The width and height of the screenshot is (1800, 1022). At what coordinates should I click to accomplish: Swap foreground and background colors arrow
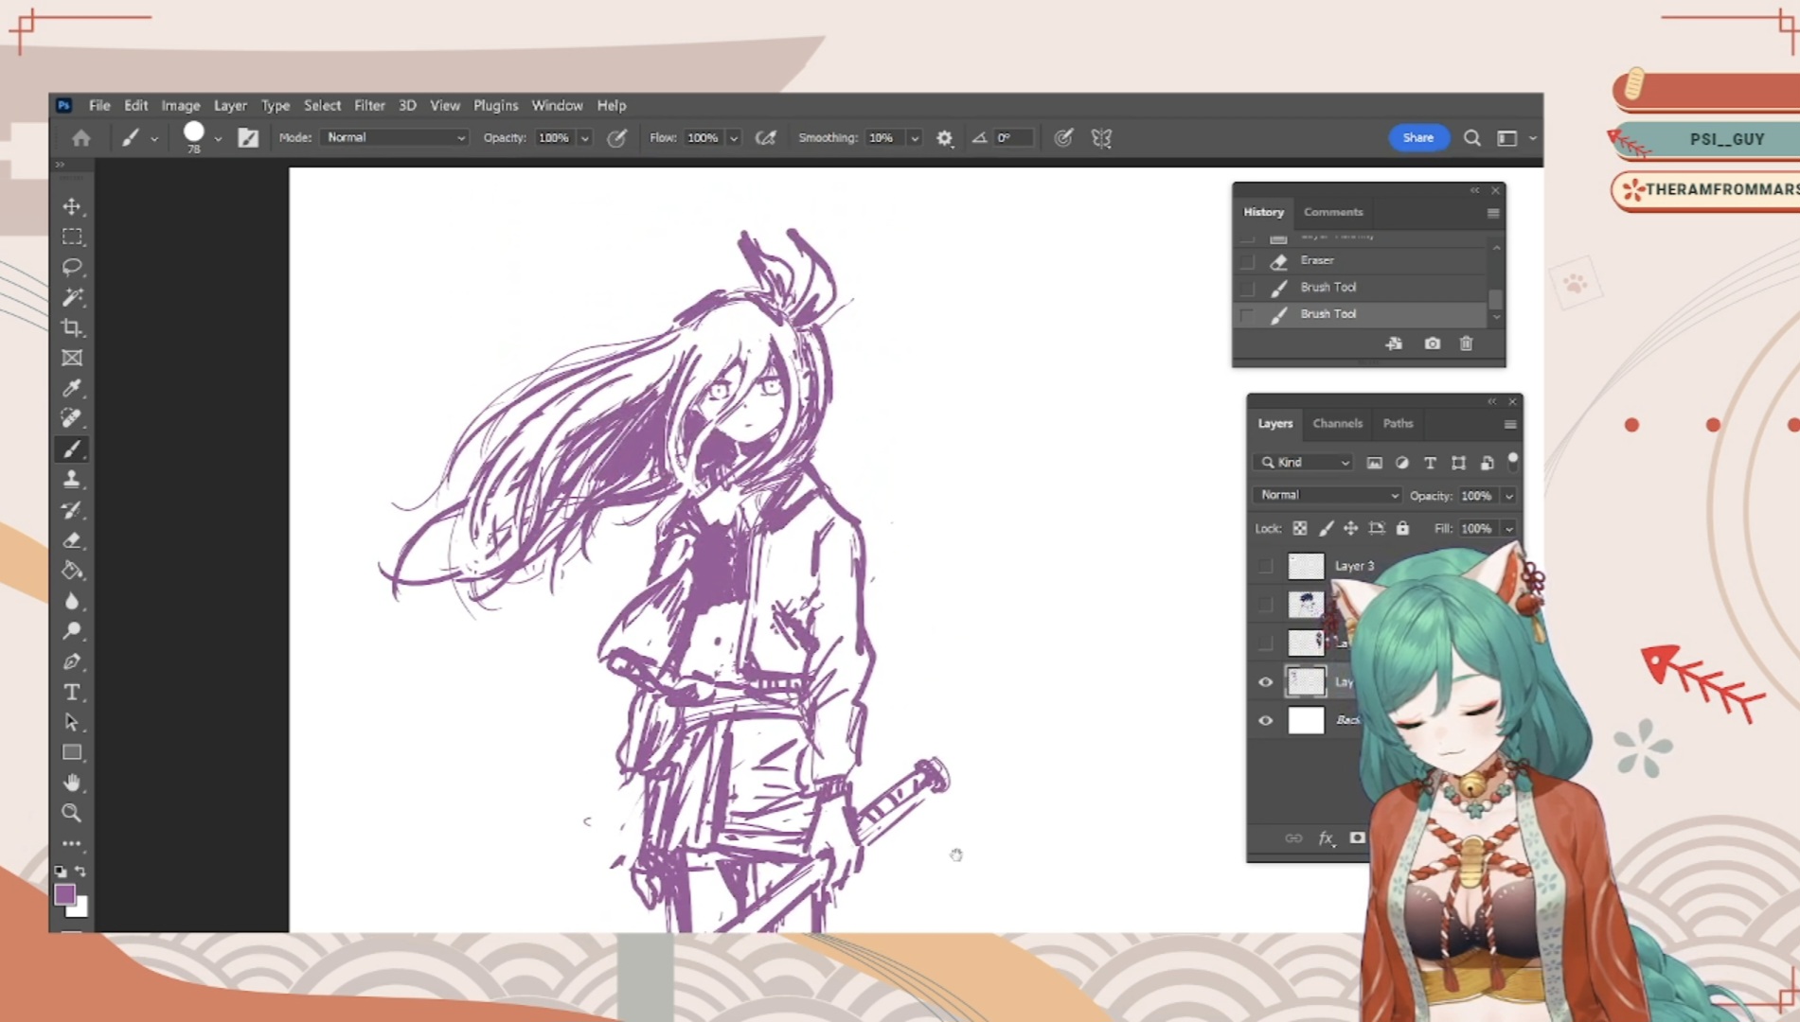click(x=80, y=871)
